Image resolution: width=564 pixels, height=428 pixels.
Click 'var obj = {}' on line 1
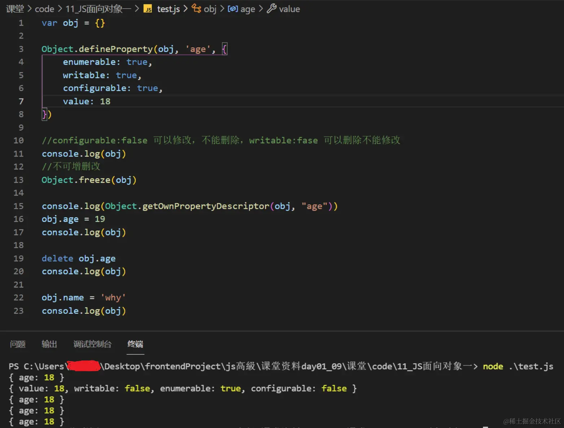(73, 23)
